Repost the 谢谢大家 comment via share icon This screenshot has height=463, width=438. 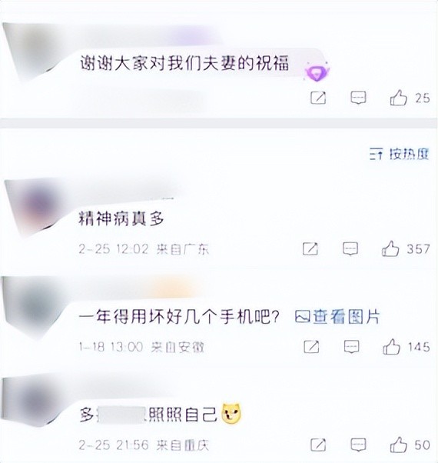(x=318, y=98)
